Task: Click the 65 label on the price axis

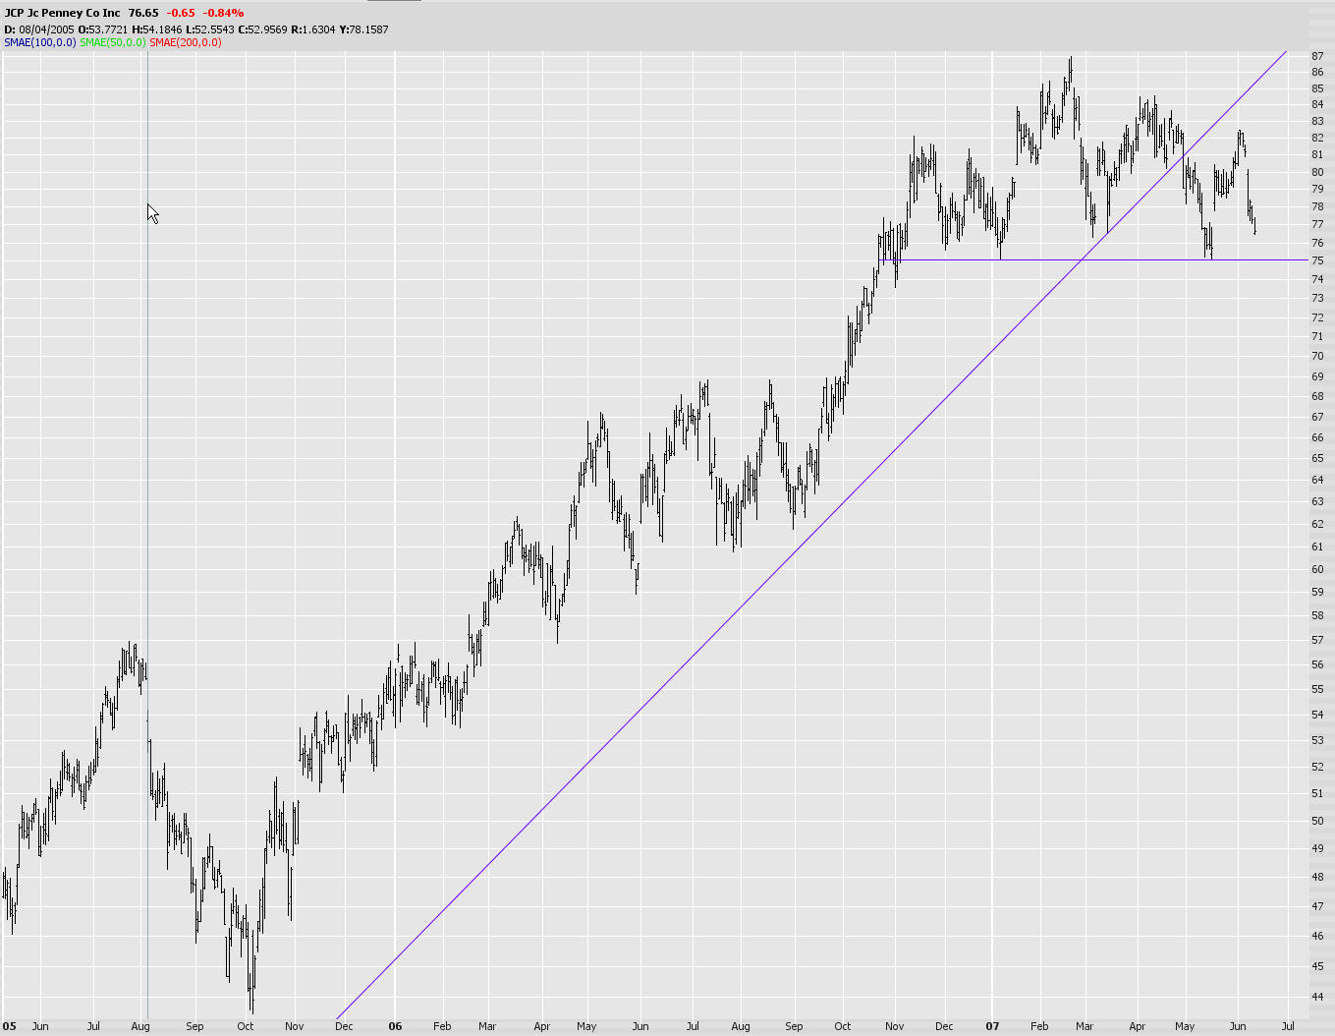Action: [x=1317, y=458]
